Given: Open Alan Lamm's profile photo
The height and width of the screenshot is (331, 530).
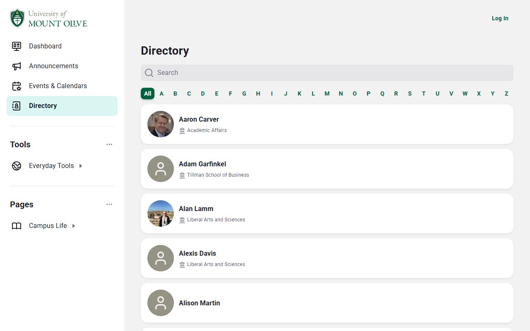Looking at the screenshot, I should tap(161, 213).
